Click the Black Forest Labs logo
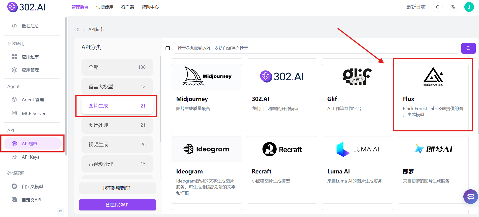The height and width of the screenshot is (217, 479). point(433,77)
